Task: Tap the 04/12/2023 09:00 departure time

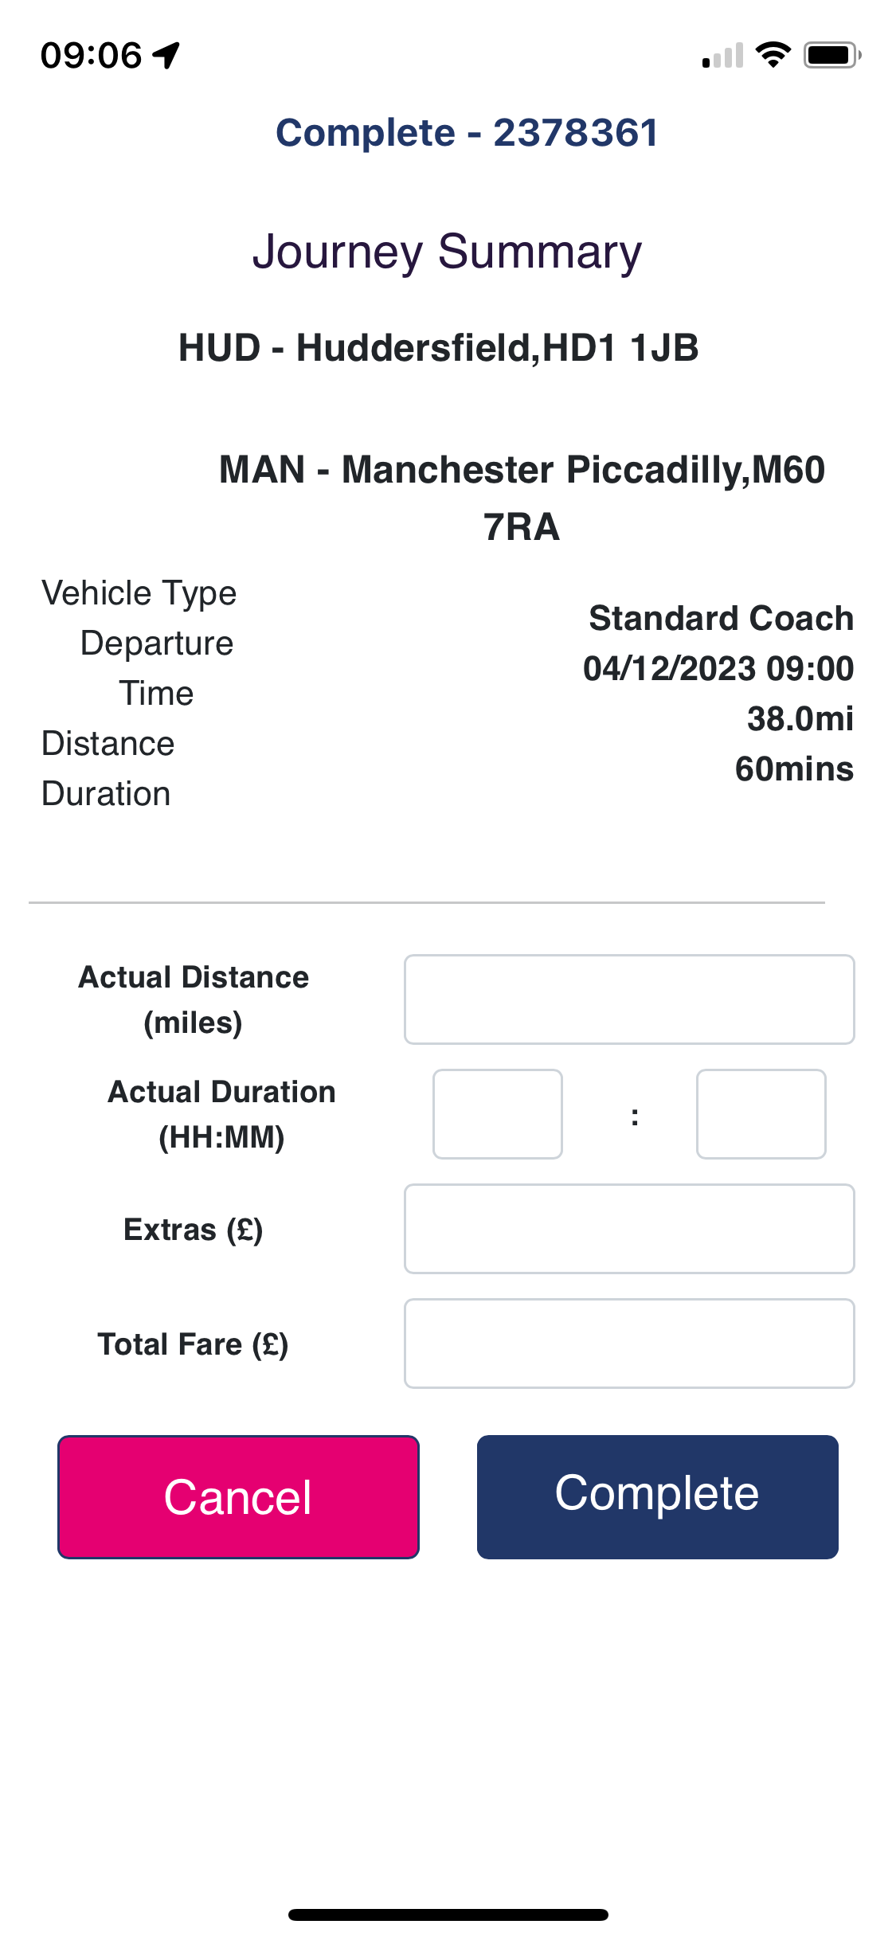Action: coord(718,669)
